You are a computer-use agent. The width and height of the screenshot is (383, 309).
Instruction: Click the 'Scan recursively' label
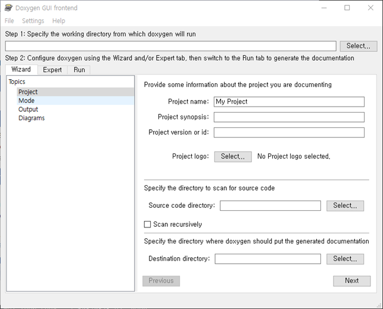pyautogui.click(x=178, y=224)
